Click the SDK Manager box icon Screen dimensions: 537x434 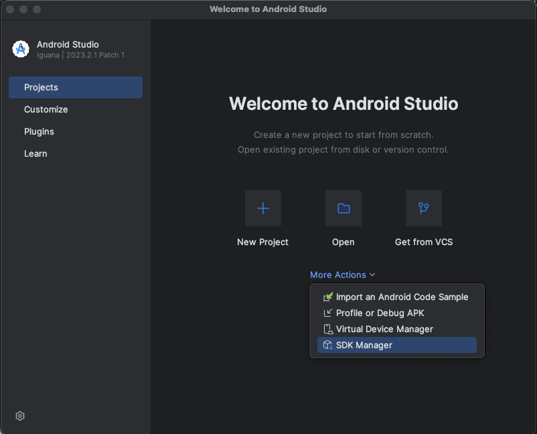(327, 345)
